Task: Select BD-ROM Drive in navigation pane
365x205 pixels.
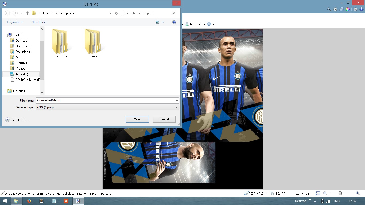Action: (25, 80)
